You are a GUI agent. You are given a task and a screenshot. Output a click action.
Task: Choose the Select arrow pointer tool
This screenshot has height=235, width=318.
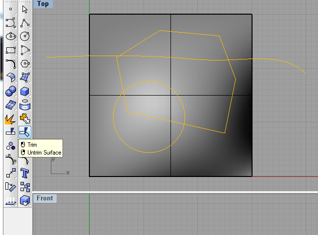click(25, 9)
